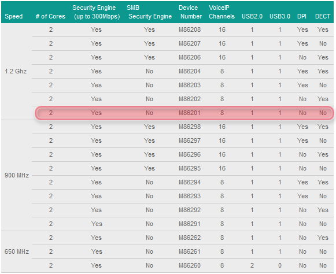Click device number M86293
Image resolution: width=336 pixels, height=274 pixels.
coord(190,196)
